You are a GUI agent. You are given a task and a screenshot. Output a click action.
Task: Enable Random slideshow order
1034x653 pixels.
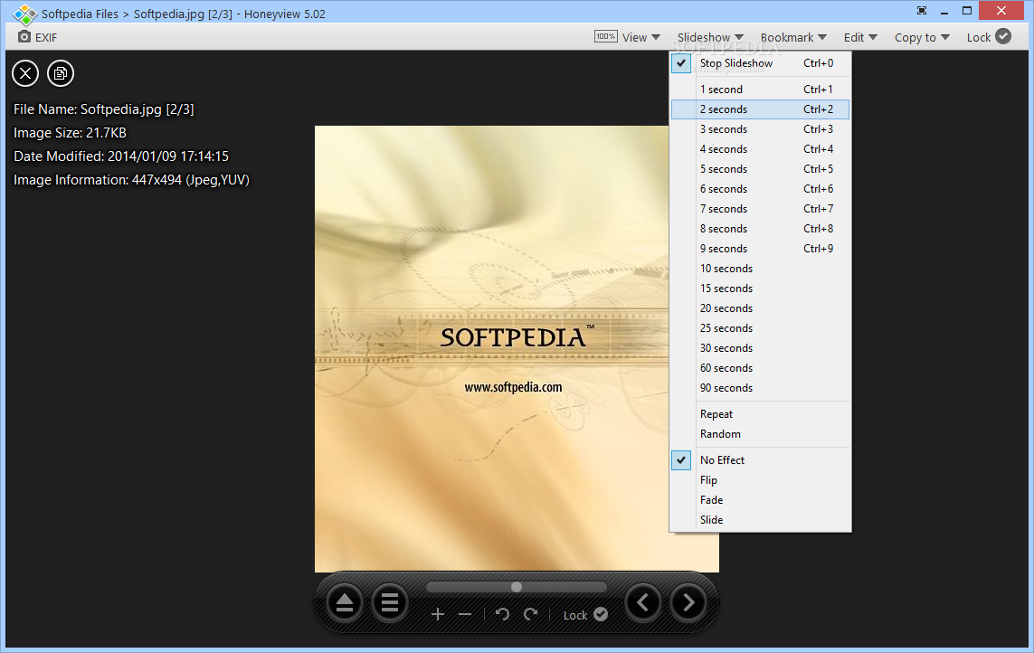[x=760, y=434]
